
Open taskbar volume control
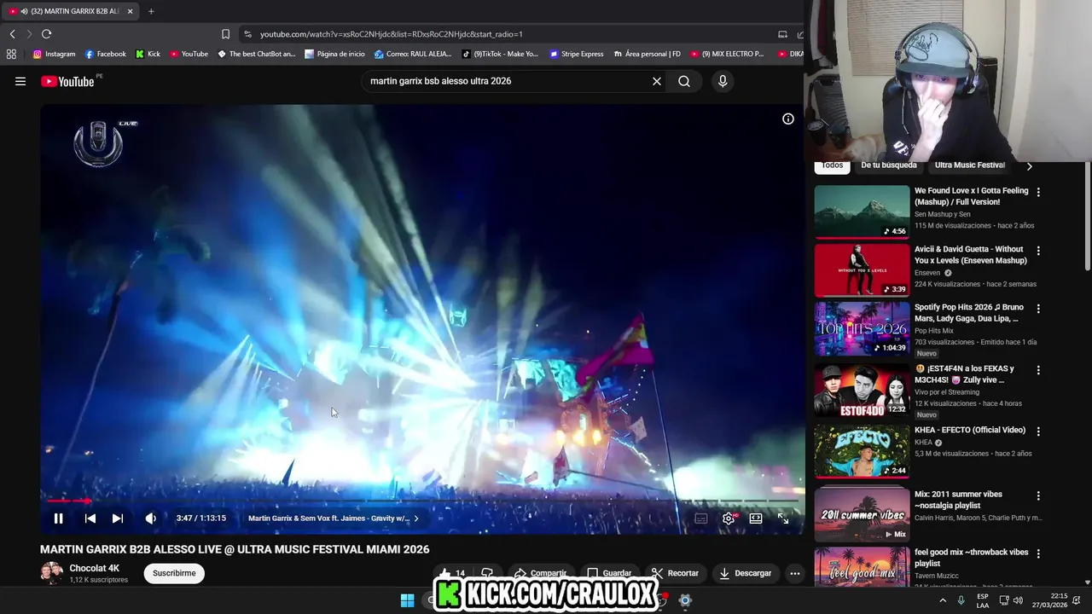pos(1018,600)
